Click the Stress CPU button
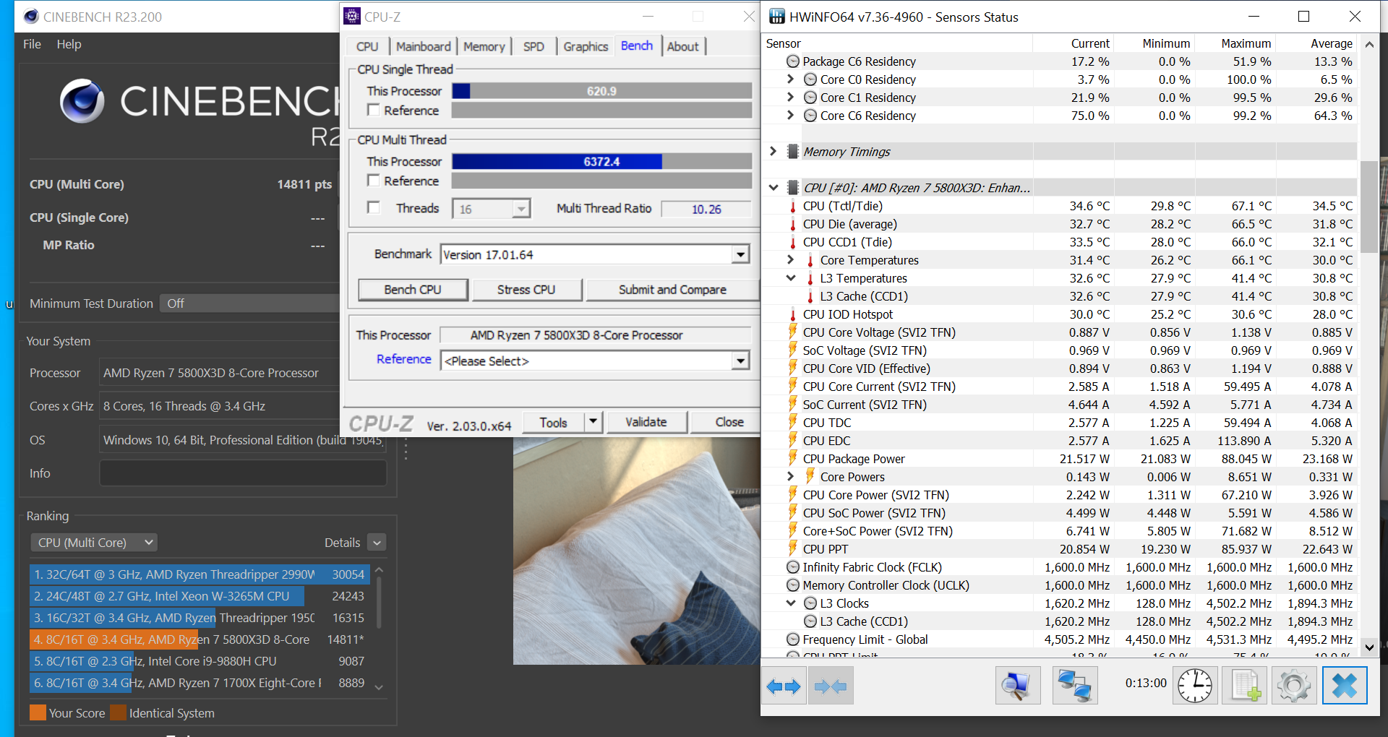The height and width of the screenshot is (737, 1388). point(527,289)
